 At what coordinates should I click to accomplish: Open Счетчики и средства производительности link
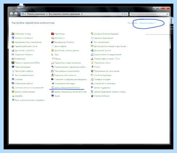tap(71, 79)
